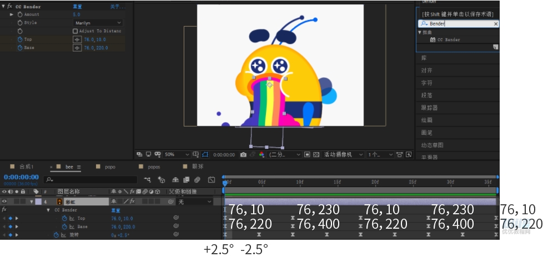
Task: Hide the 彩虹 layer with its eye toggle
Action: (x=4, y=201)
